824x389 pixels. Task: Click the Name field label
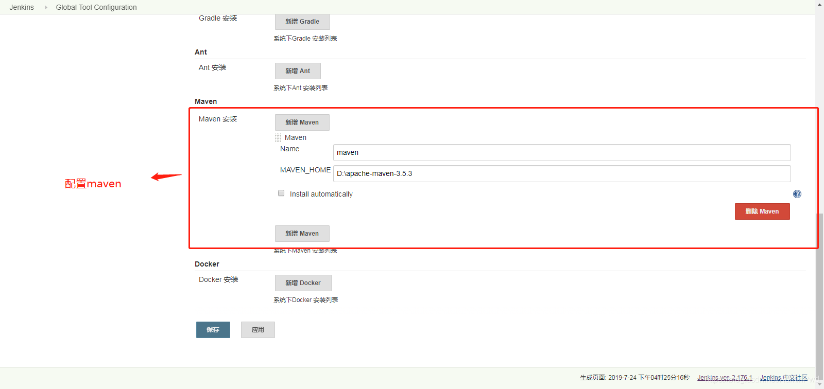pos(289,149)
